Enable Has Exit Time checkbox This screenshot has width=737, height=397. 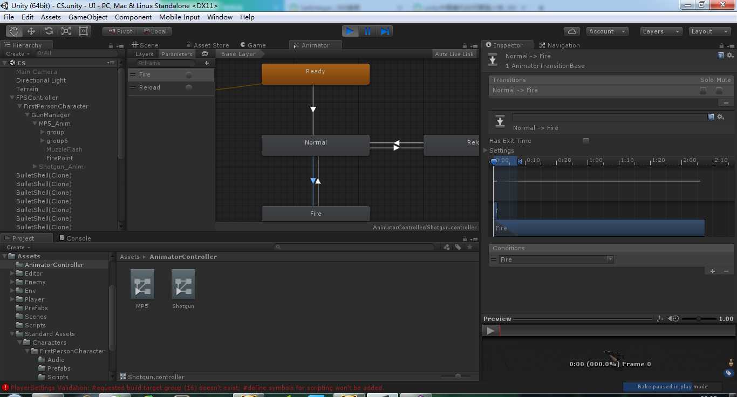point(586,141)
